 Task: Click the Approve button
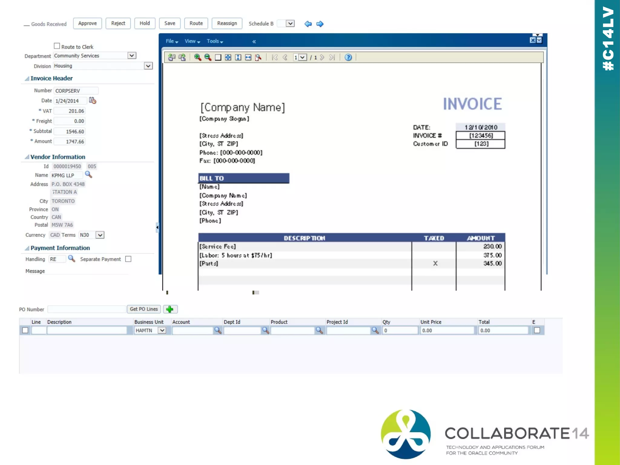(87, 23)
